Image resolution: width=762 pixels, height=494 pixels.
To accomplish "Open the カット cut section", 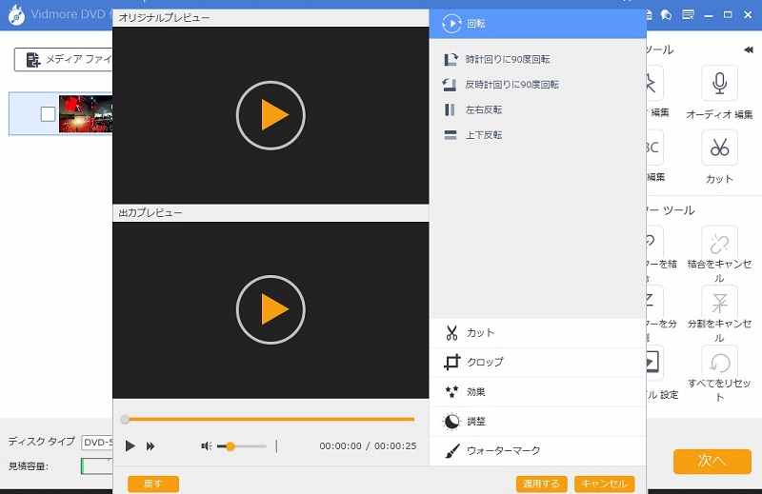I will tap(537, 333).
